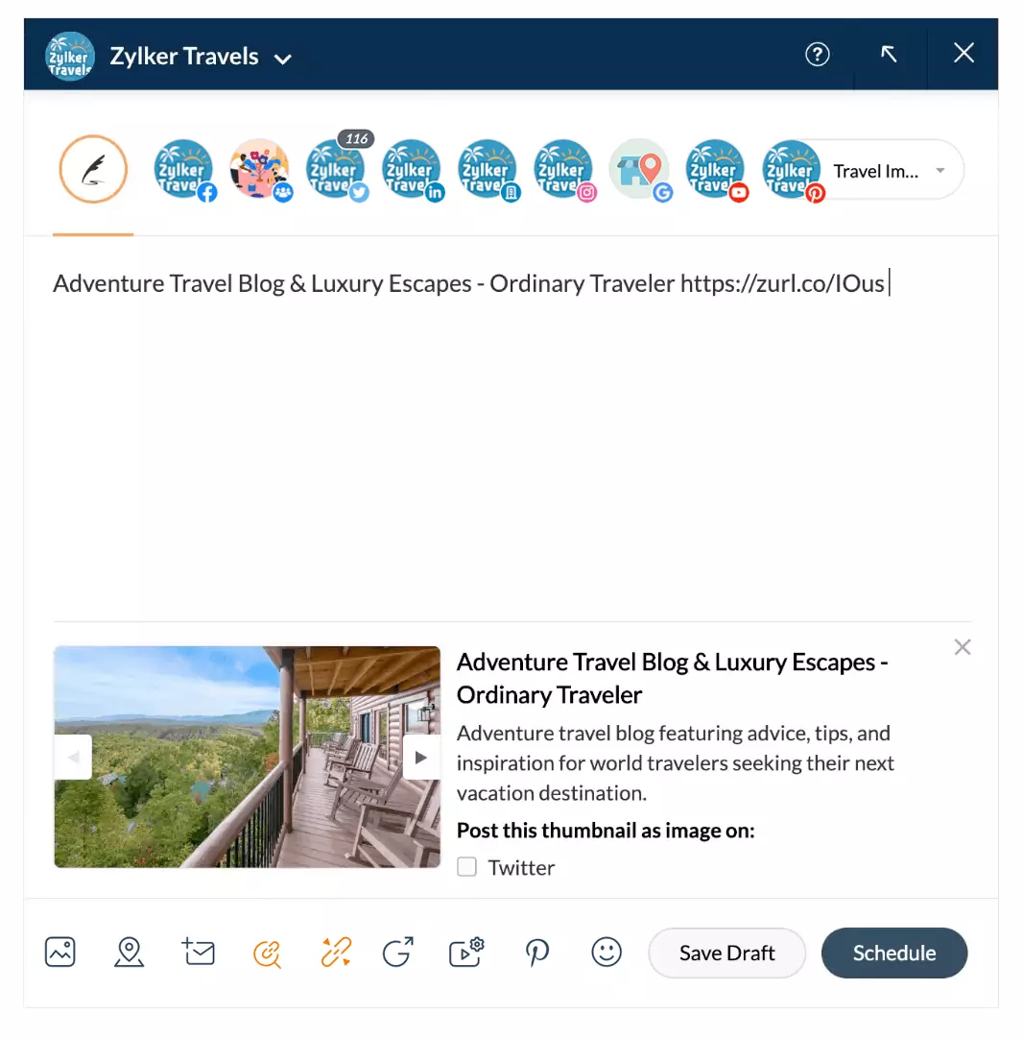Check the Twitter thumbnail checkbox
Screen dimensions: 1023x1038
pos(466,866)
